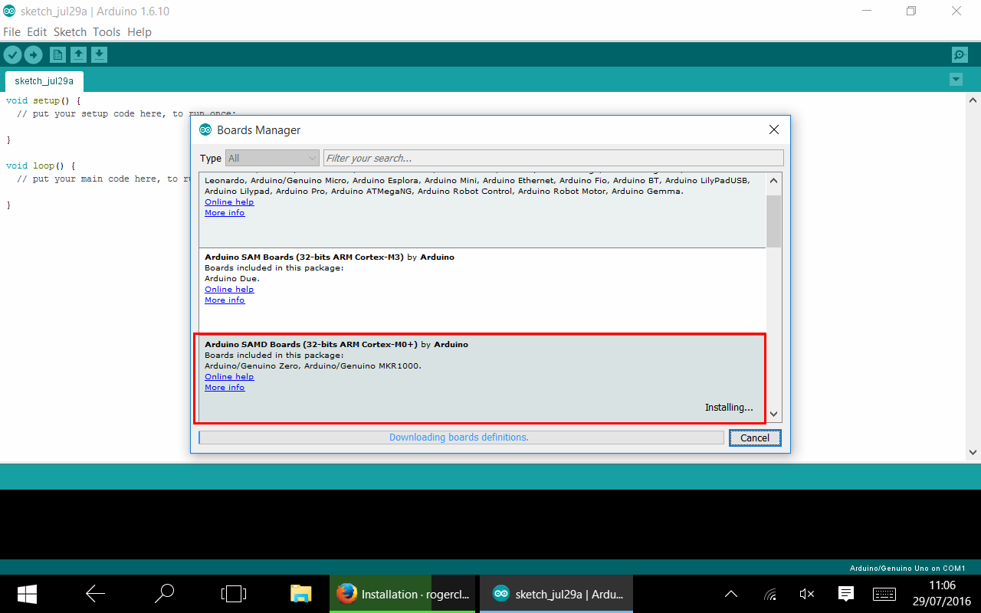Open the Sketch menu
981x613 pixels.
pyautogui.click(x=70, y=32)
